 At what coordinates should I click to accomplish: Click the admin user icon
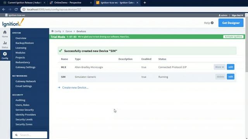(x=220, y=15)
